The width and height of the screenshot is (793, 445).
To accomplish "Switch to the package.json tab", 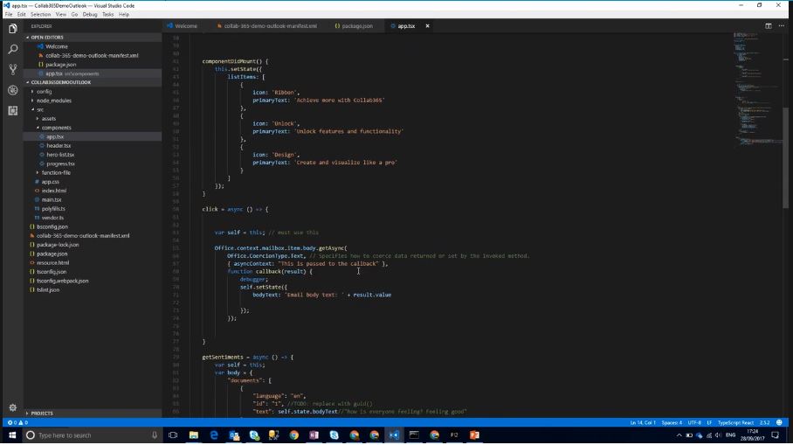I will click(x=355, y=26).
